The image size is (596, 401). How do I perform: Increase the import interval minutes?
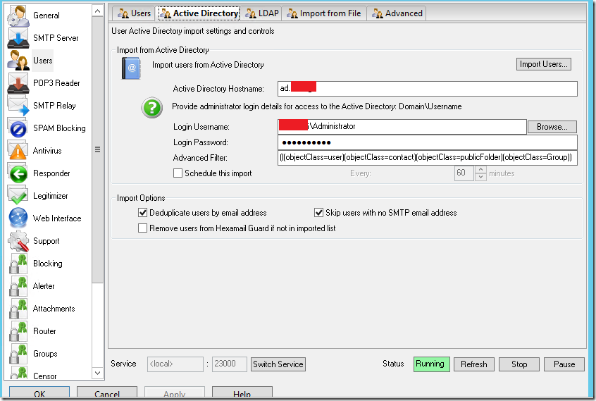click(x=480, y=170)
